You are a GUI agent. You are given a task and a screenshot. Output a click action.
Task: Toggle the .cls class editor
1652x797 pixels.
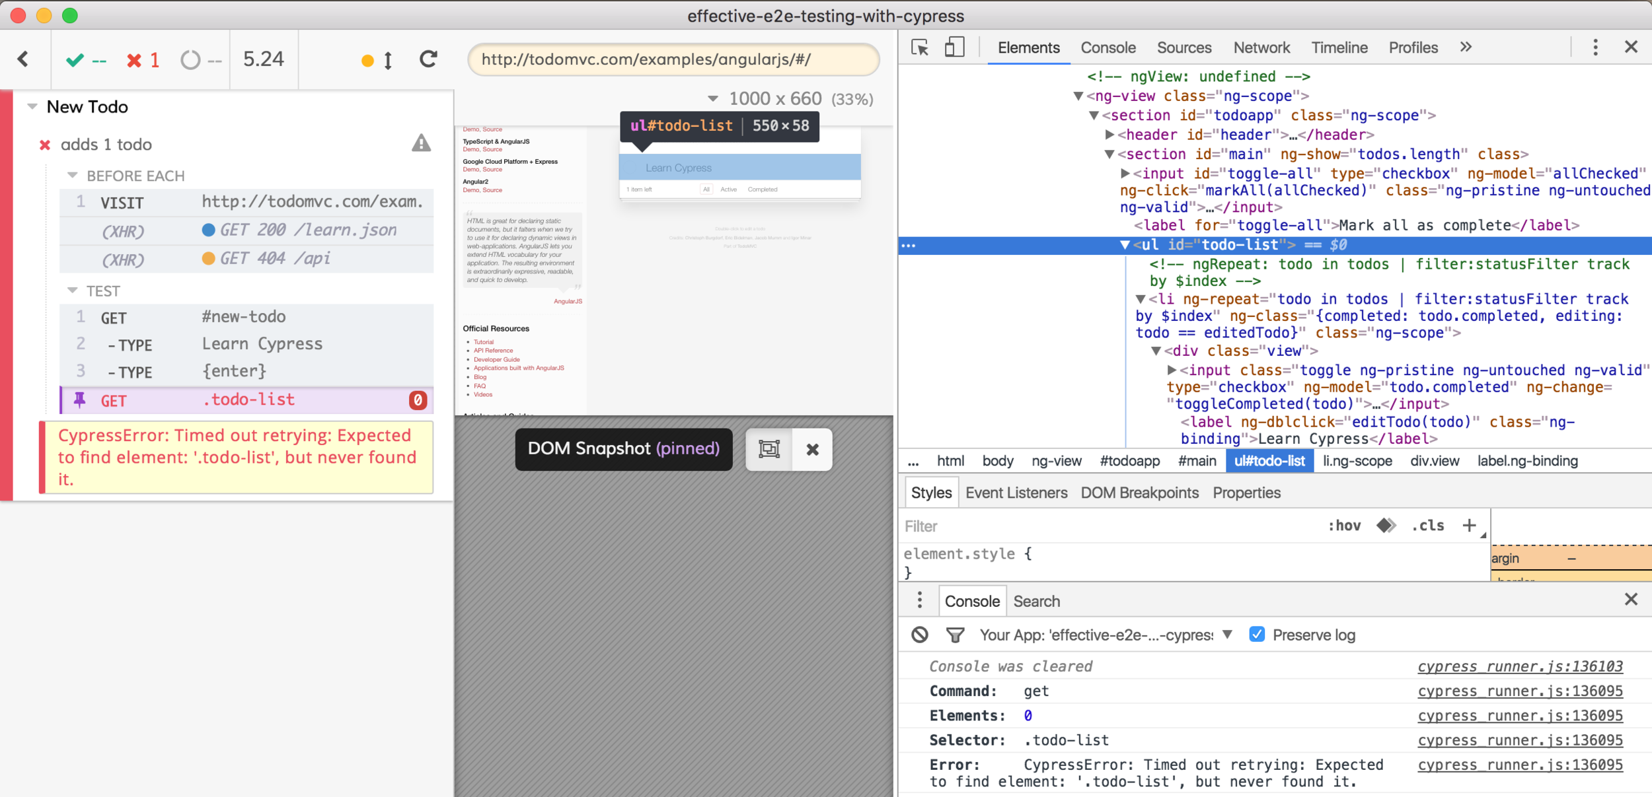(1427, 526)
